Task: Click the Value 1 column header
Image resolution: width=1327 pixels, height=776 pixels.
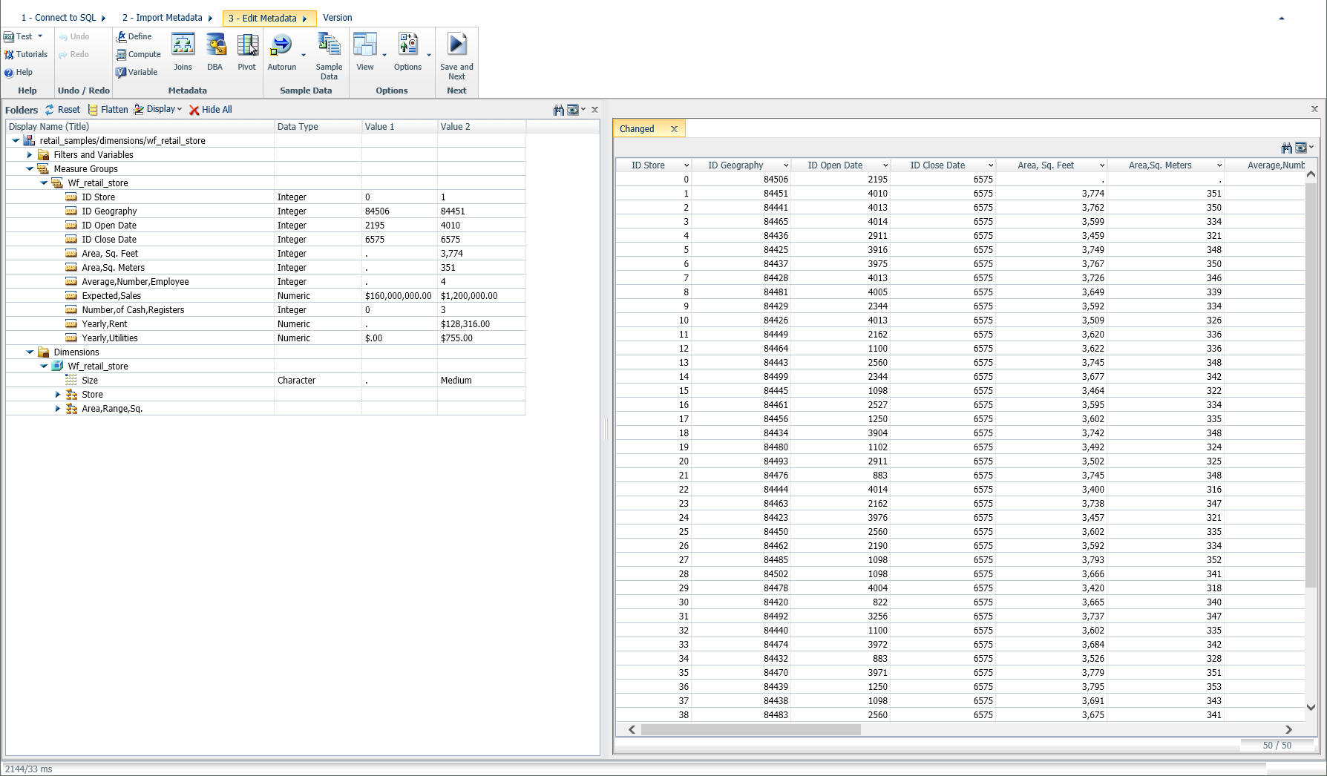Action: pos(399,127)
